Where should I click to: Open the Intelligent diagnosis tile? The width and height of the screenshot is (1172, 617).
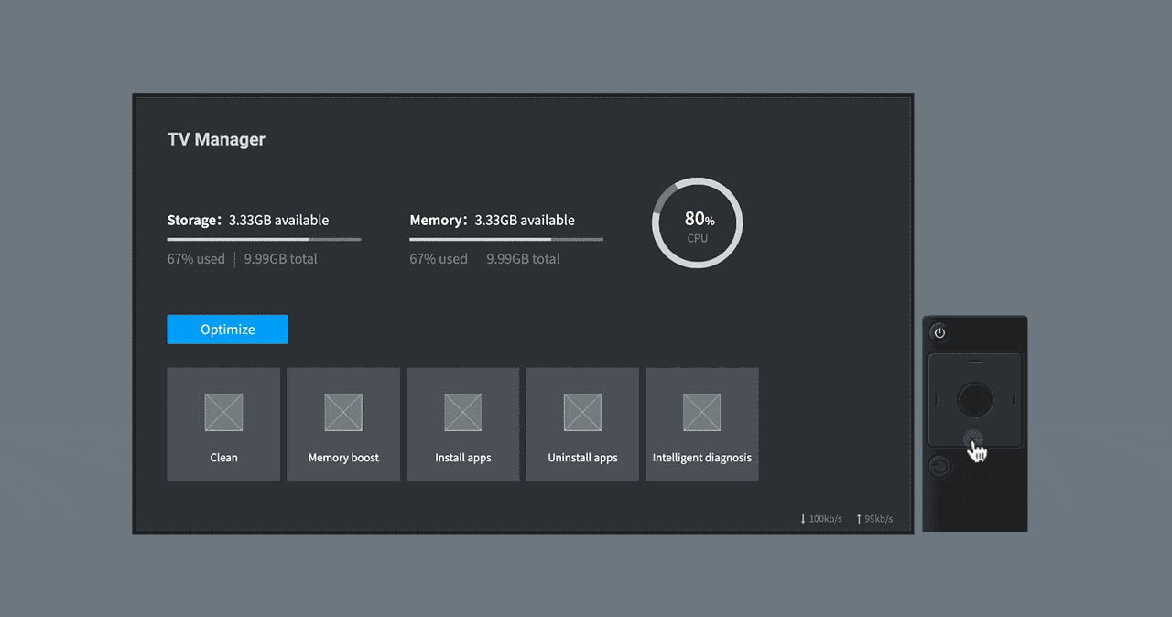coord(702,424)
